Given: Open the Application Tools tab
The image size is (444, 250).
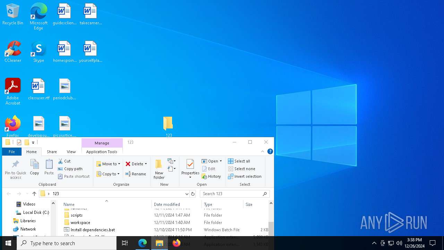Looking at the screenshot, I should coord(102,152).
